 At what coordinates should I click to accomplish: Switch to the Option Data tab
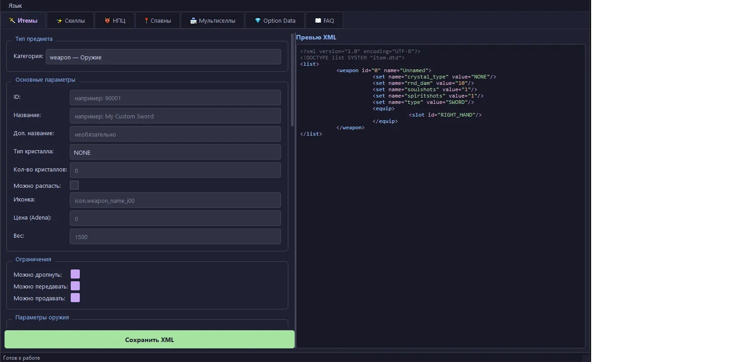275,20
